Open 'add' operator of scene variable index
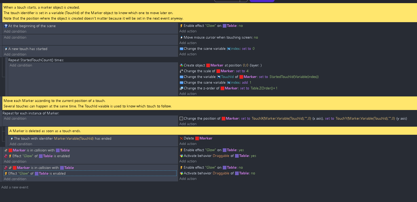Image resolution: width=417 pixels, height=202 pixels. (245, 83)
